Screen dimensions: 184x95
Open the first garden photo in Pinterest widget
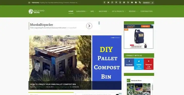coord(131,89)
